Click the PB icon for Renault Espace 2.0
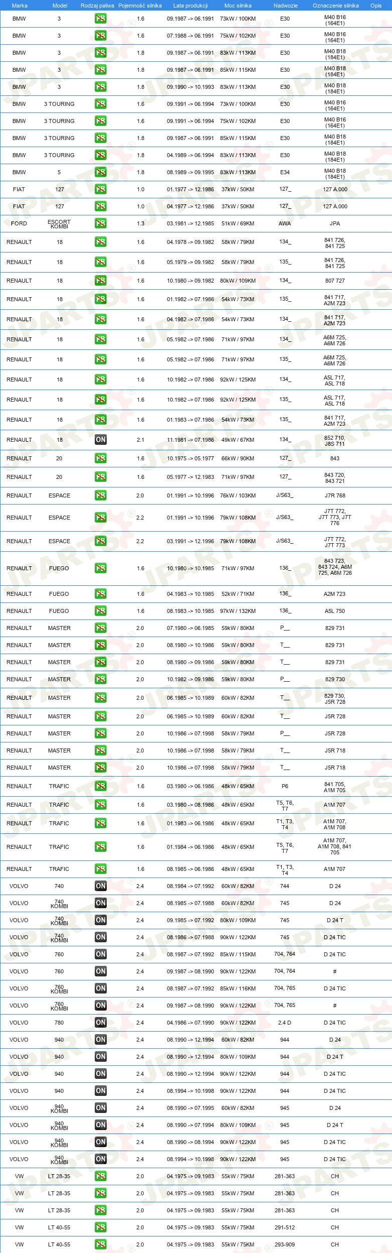 point(100,495)
